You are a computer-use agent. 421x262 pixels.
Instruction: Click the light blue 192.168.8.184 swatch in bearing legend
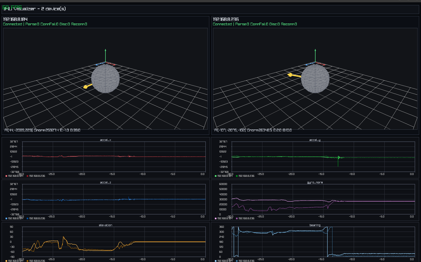pyautogui.click(x=216, y=261)
